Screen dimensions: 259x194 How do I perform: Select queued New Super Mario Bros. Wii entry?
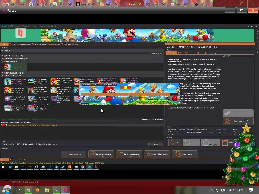[82, 125]
